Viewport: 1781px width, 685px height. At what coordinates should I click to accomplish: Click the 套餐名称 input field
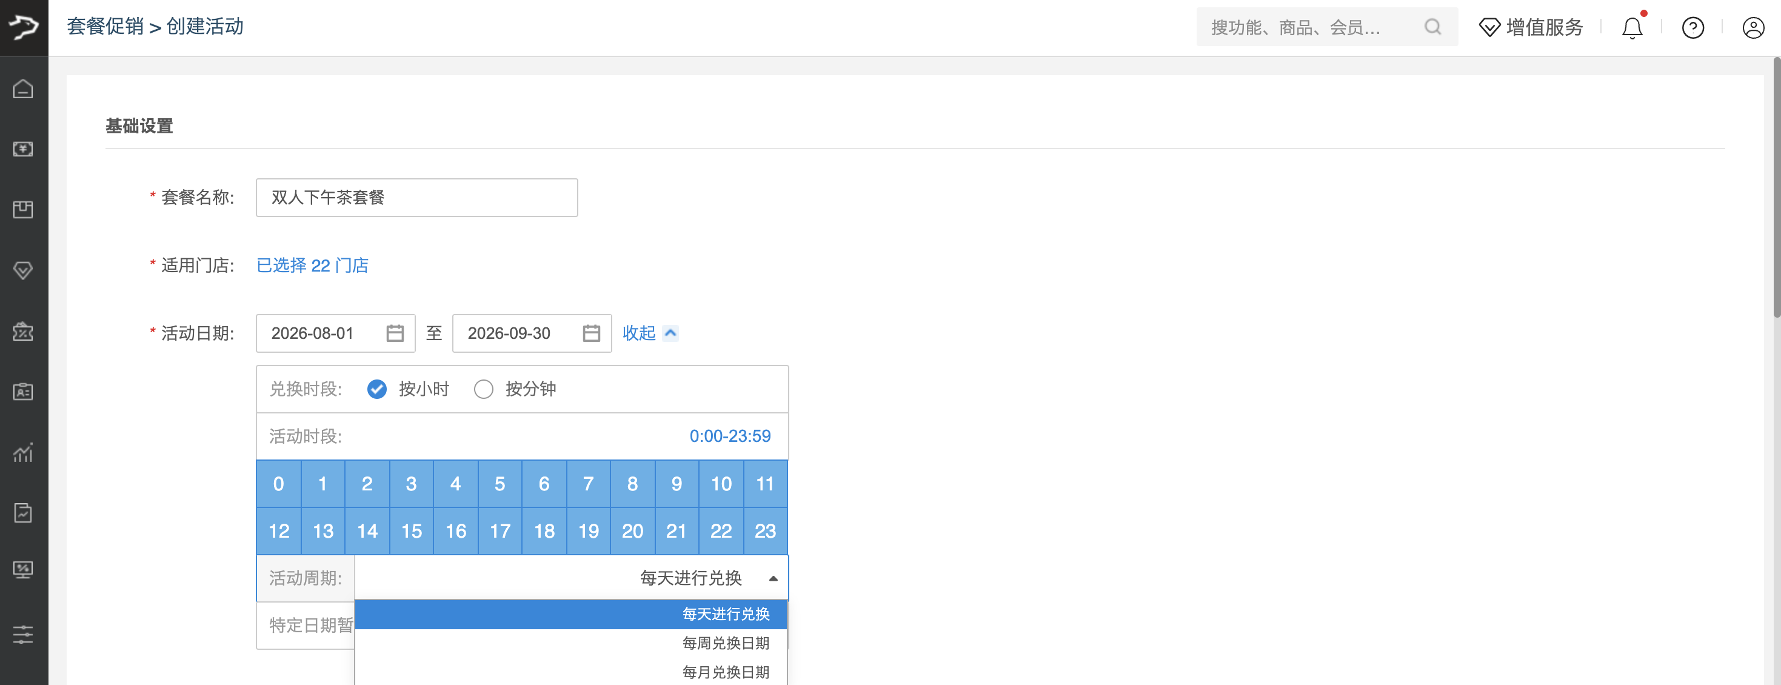tap(417, 198)
